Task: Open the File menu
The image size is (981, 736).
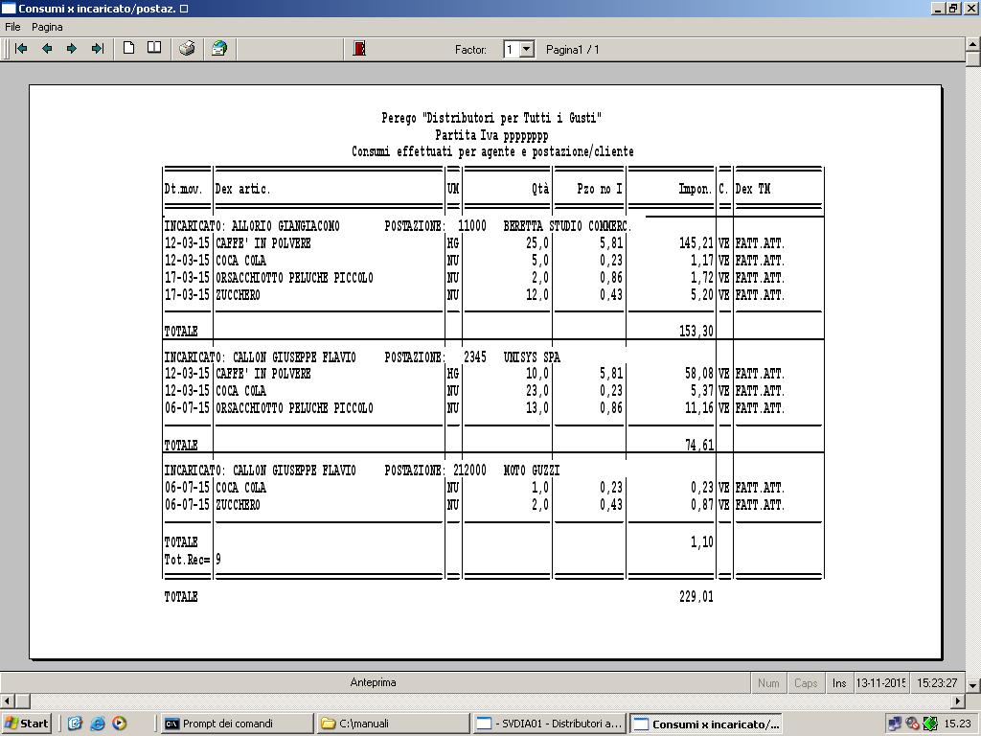Action: (x=12, y=27)
